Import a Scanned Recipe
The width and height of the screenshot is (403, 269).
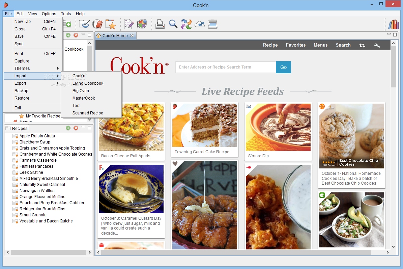91,113
